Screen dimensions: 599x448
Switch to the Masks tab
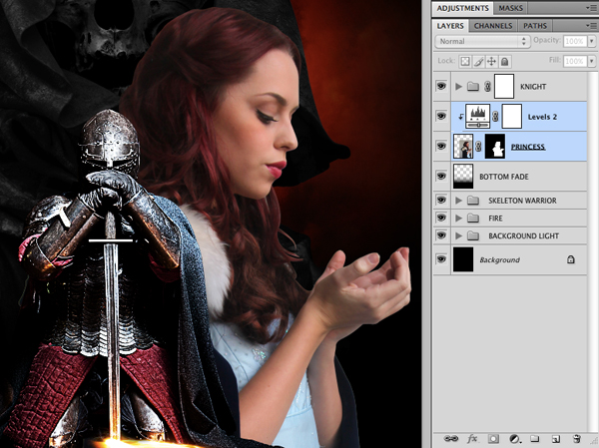pyautogui.click(x=510, y=8)
